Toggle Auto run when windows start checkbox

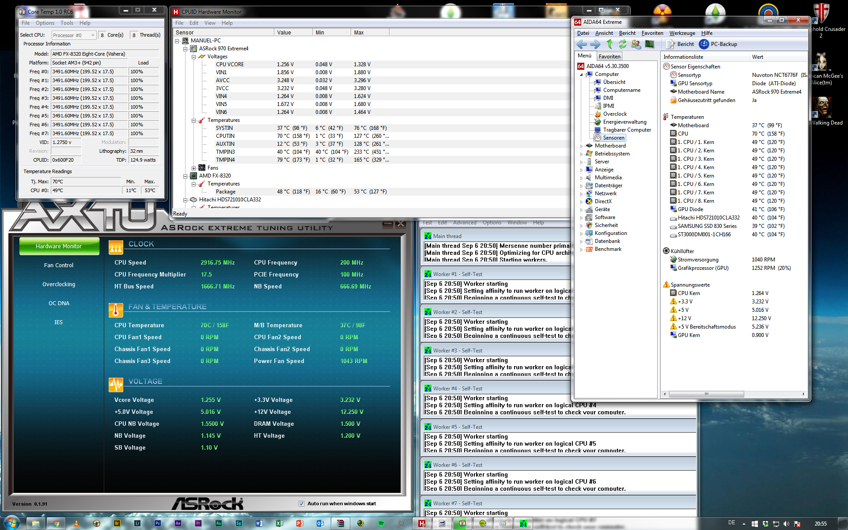click(301, 503)
